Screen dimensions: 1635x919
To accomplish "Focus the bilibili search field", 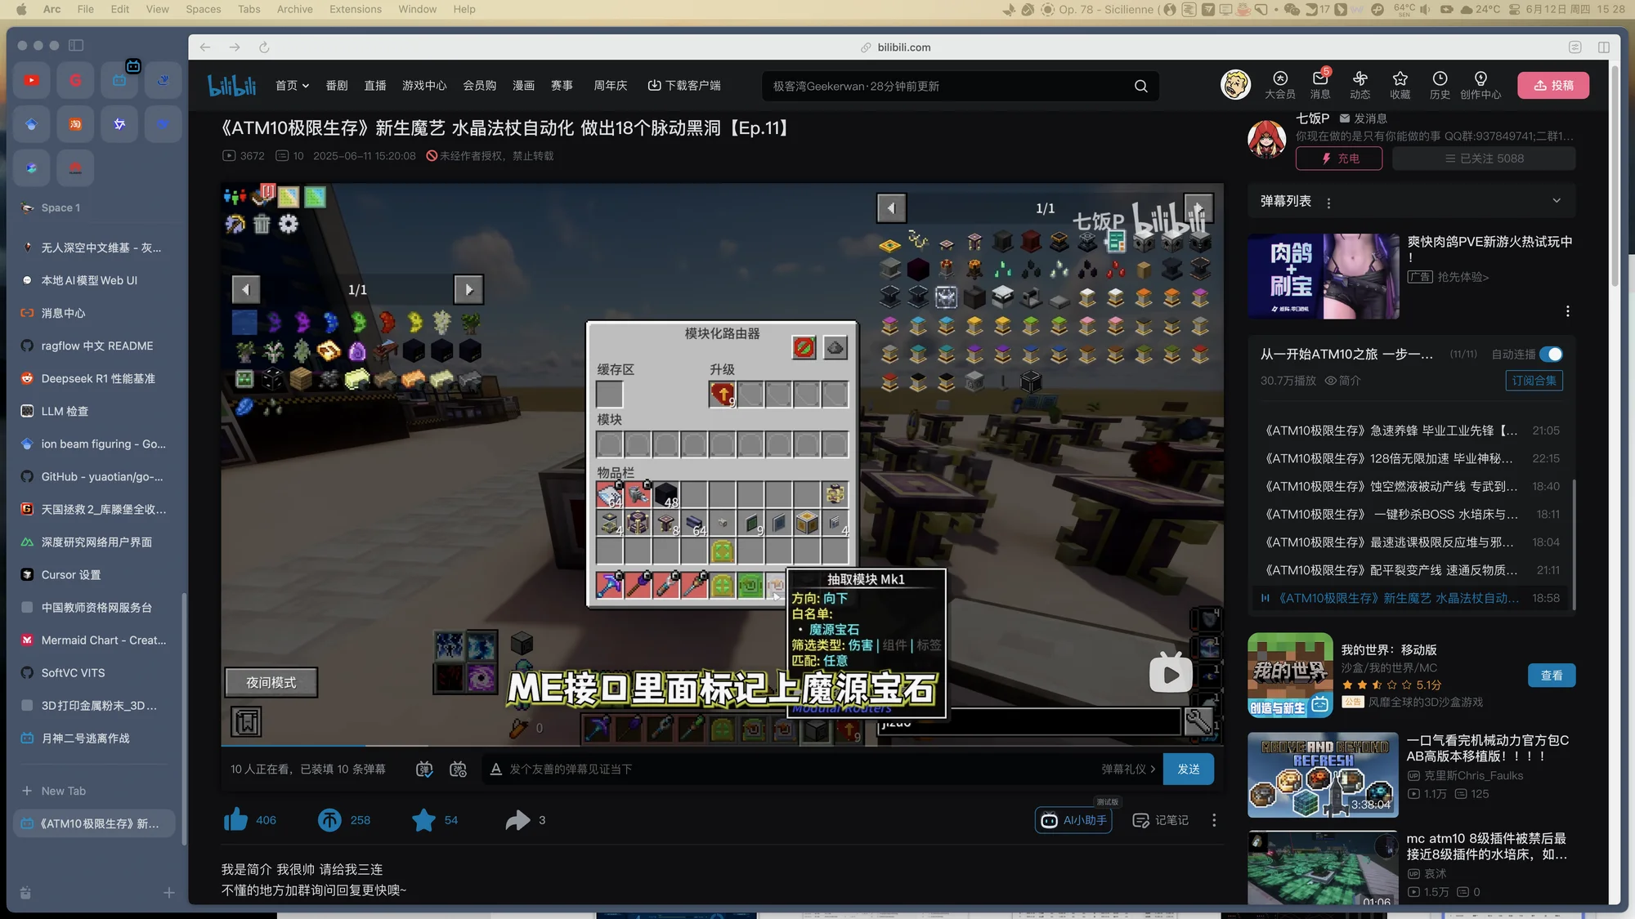I will coord(948,86).
